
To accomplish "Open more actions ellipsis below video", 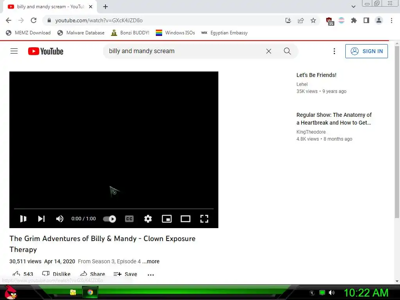I will coord(151,275).
